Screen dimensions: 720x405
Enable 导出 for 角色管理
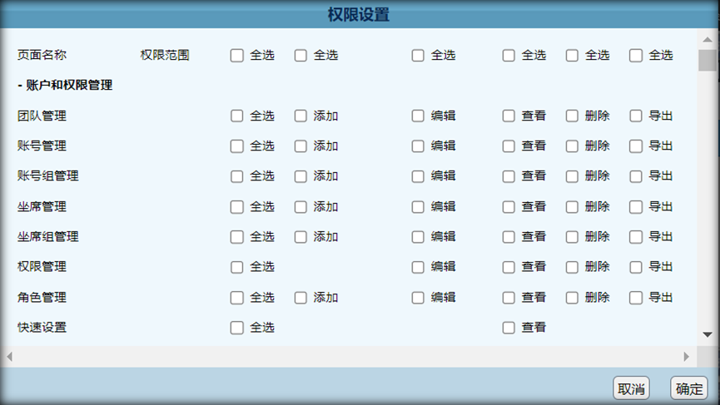[x=635, y=298]
